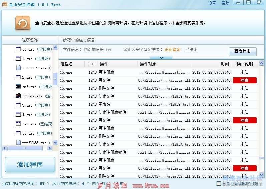Screen dimensions: 266x189
Task: Click the title bar app icon
Action: coord(5,4)
